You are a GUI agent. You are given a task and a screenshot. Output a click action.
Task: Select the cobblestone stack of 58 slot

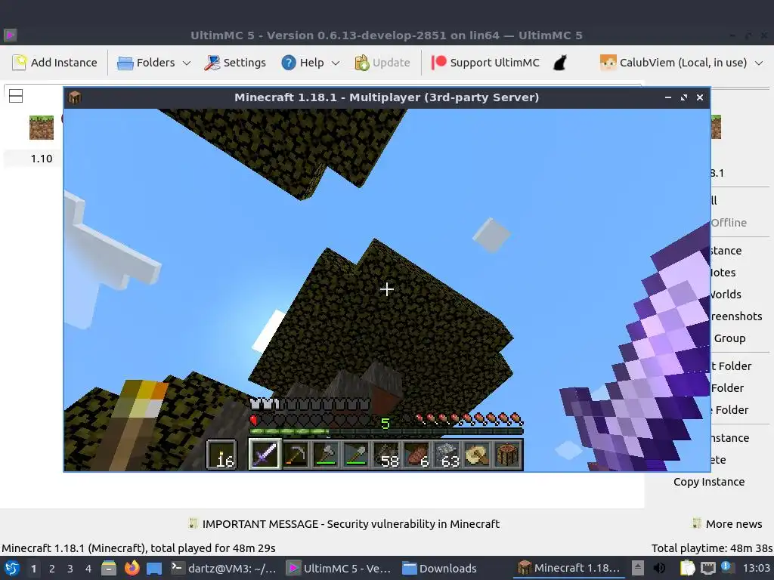[x=386, y=454]
